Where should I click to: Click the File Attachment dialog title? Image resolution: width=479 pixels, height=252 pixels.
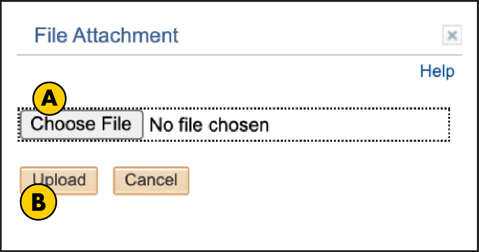[107, 36]
